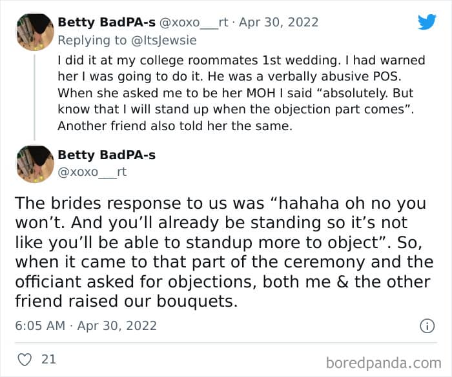This screenshot has width=452, height=377.
Task: Click the boredpanda.com watermark
Action: [384, 362]
